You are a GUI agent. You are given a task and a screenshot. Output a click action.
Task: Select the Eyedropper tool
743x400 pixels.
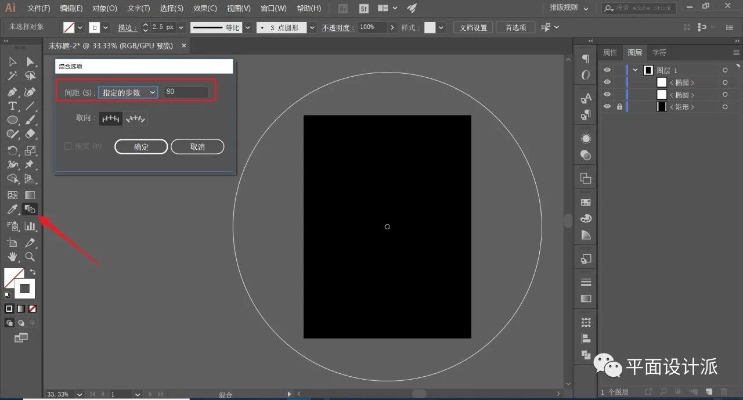(12, 210)
